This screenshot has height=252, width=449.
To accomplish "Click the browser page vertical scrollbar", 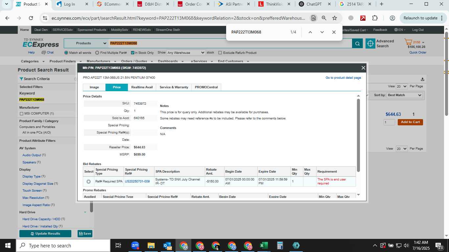I will click(x=446, y=74).
